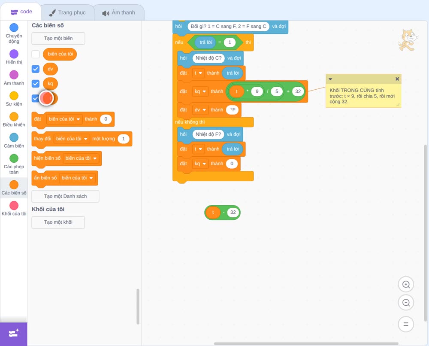Image resolution: width=429 pixels, height=346 pixels.
Task: Switch to the code tab
Action: click(21, 12)
